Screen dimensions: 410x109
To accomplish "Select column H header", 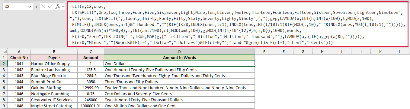I will [322, 51].
